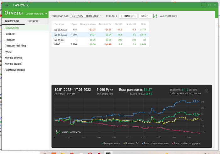This screenshot has height=154, width=220.
Task: Click total rake value $5.45
Action: [143, 44]
